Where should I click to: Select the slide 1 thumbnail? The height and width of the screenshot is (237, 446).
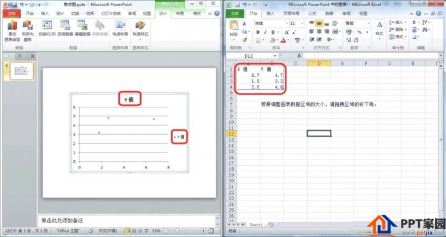[x=22, y=71]
